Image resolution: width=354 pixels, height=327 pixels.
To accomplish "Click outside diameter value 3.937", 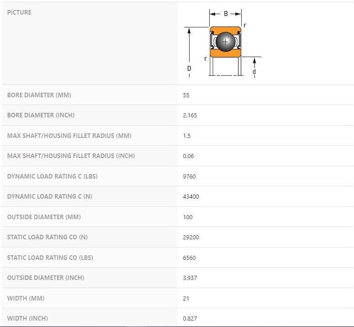I will (x=190, y=278).
